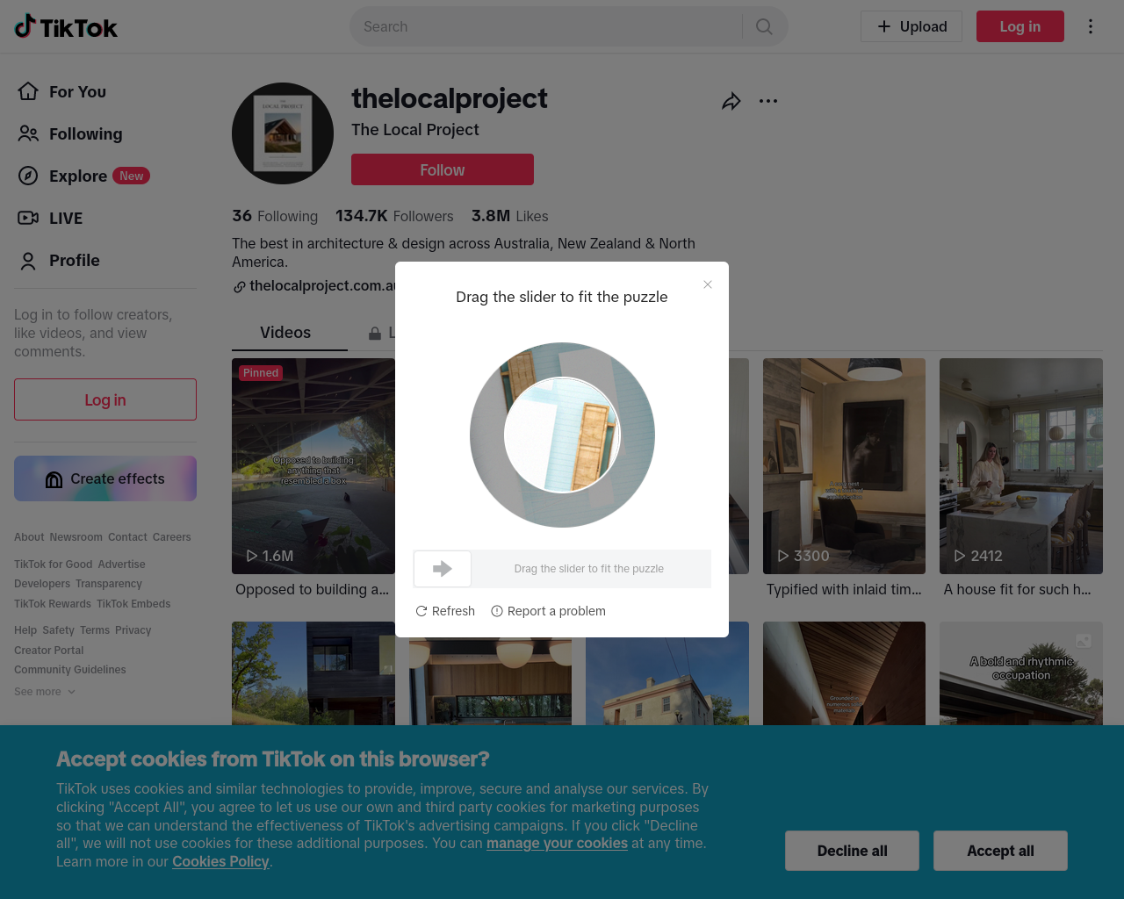Click the 134.7K Followers count
The height and width of the screenshot is (899, 1124).
point(394,216)
